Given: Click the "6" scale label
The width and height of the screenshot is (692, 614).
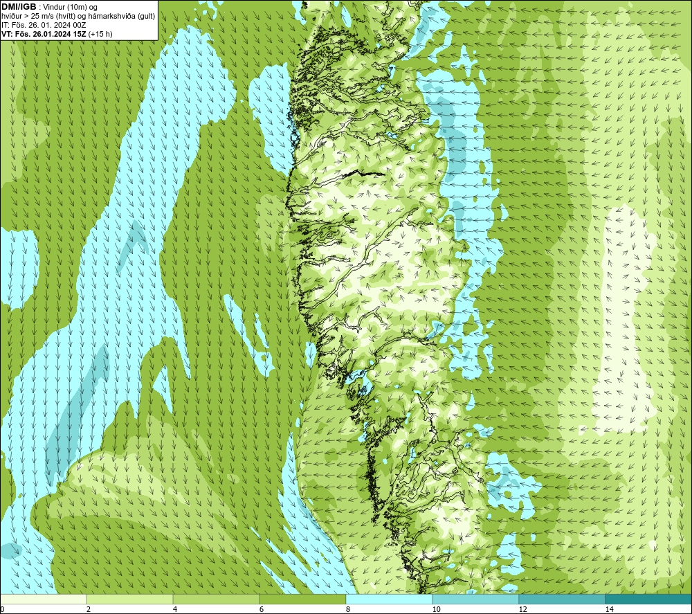Looking at the screenshot, I should tap(262, 609).
